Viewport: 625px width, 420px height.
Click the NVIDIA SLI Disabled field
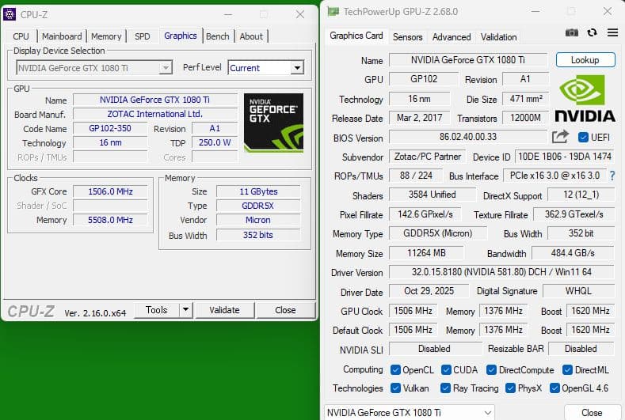[434, 349]
